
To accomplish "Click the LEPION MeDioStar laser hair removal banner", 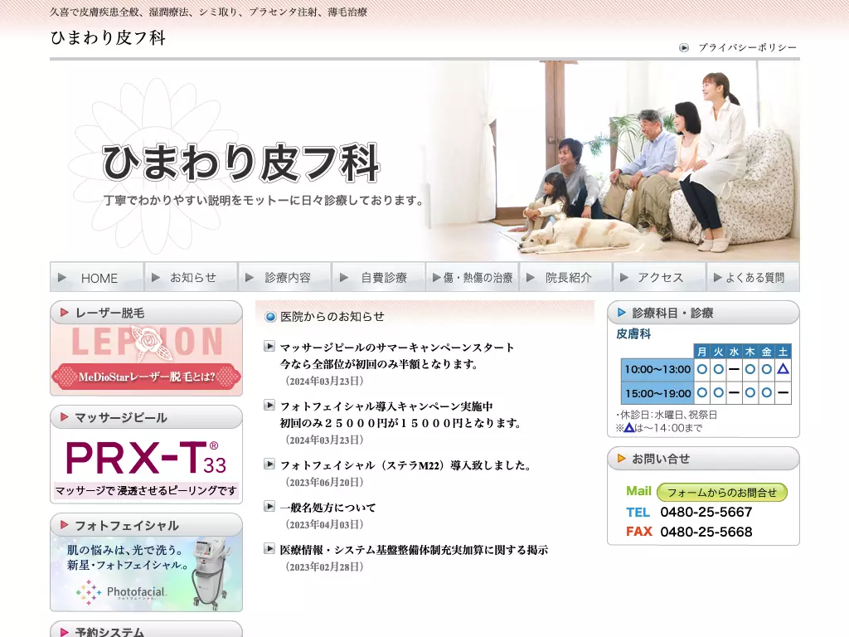I will [146, 358].
